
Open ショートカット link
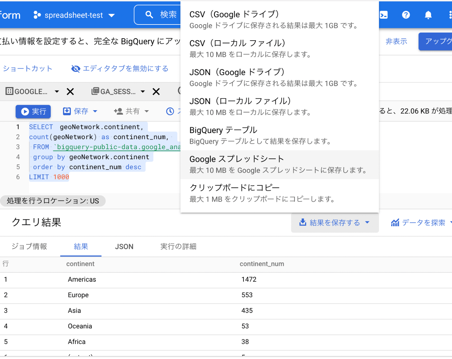[27, 69]
